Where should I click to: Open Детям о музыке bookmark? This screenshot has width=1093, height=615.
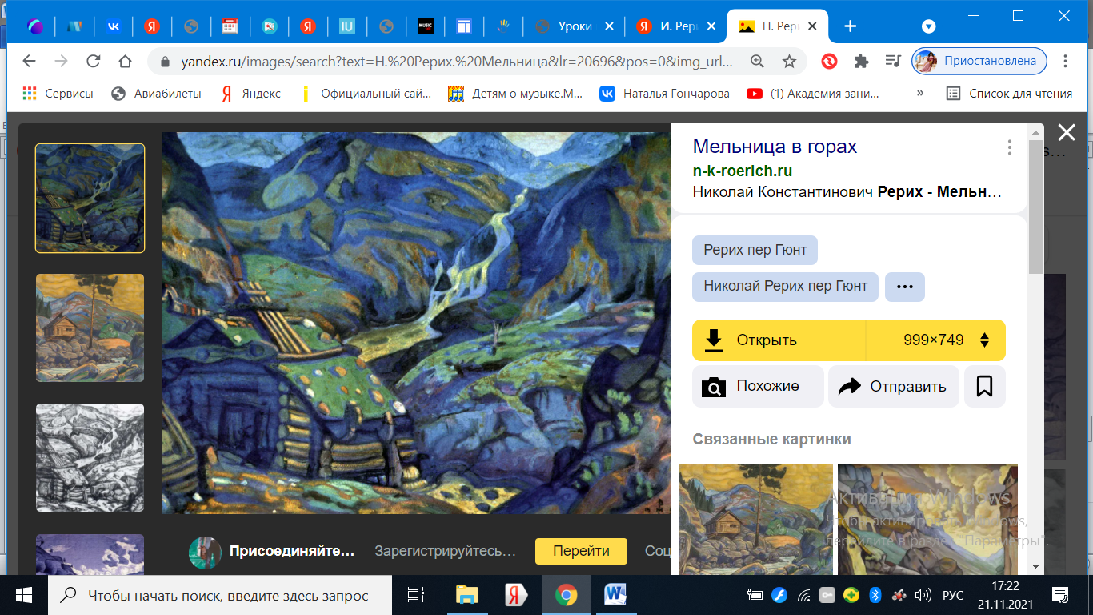pos(516,94)
